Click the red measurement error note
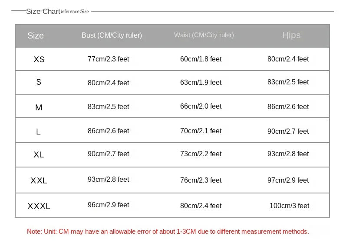The width and height of the screenshot is (343, 251). pos(168,232)
